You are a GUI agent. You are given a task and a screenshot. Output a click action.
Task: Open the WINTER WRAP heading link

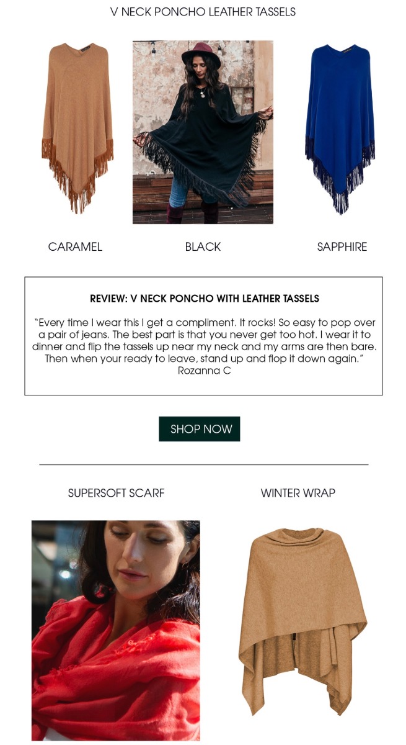pyautogui.click(x=298, y=493)
